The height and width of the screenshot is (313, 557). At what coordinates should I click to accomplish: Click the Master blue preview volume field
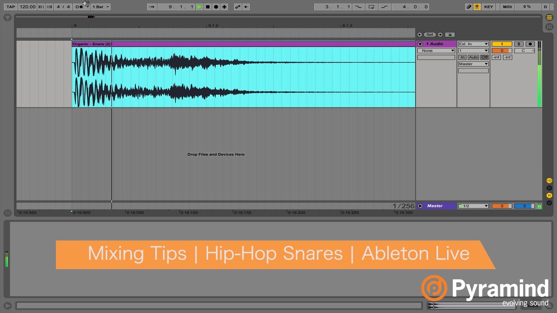(524, 206)
